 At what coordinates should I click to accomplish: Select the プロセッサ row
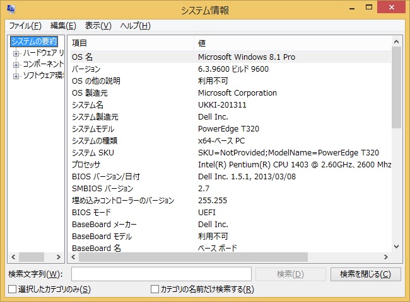point(231,165)
